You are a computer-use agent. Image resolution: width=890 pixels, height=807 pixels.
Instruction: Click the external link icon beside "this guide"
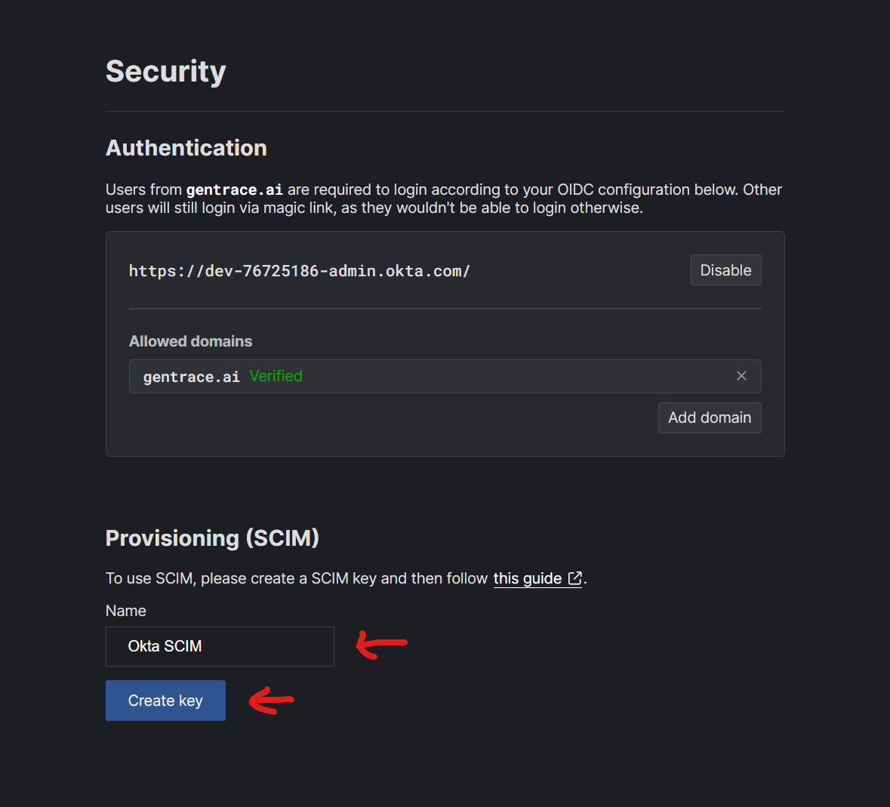(574, 578)
